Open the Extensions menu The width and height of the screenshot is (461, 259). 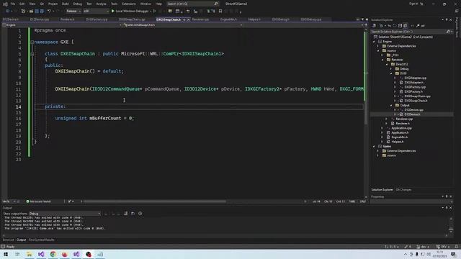(129, 4)
